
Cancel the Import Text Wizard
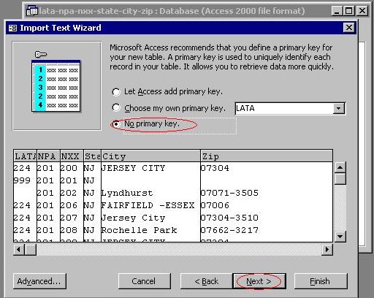tap(144, 281)
